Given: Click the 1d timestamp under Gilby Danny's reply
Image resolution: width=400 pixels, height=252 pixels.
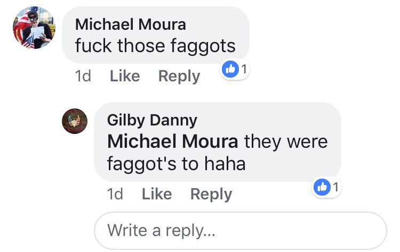Looking at the screenshot, I should tap(115, 194).
